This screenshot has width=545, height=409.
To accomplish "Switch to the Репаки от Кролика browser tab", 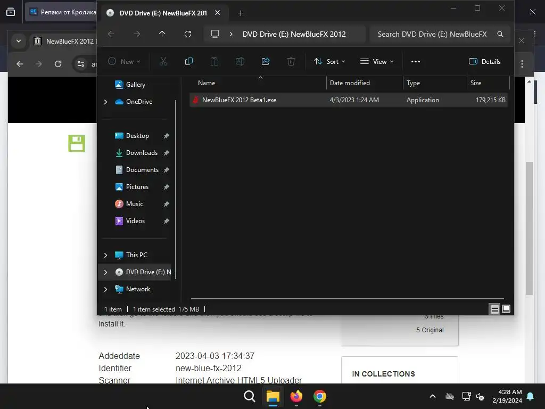I will click(x=62, y=12).
